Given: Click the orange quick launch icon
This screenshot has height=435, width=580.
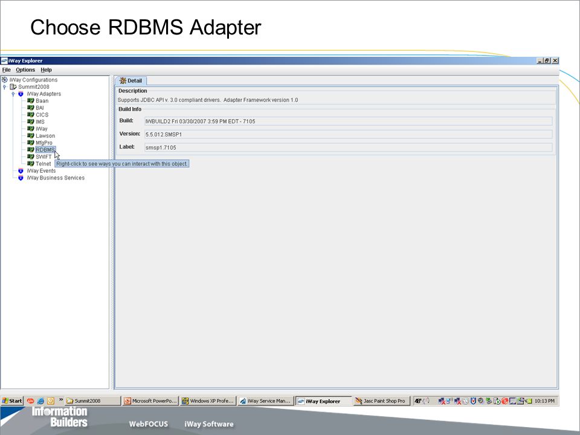Looking at the screenshot, I should (51, 401).
